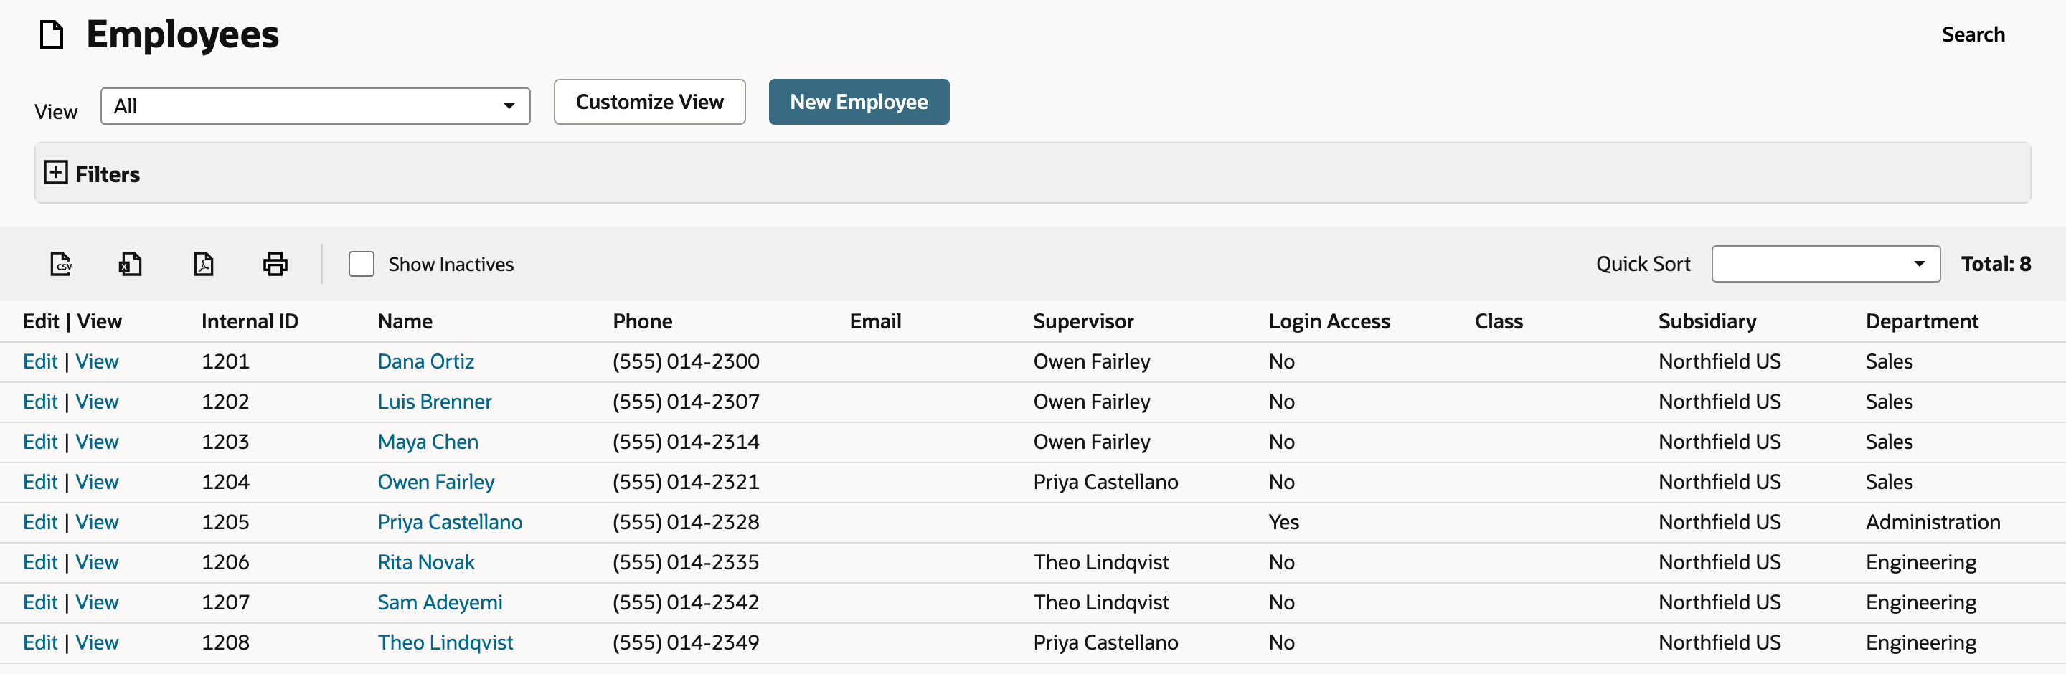Viewport: 2066px width, 674px height.
Task: Edit the row for employee 1207
Action: pos(40,602)
